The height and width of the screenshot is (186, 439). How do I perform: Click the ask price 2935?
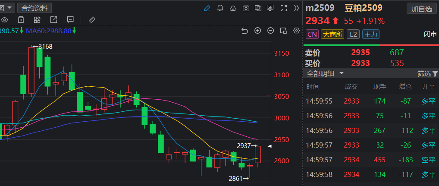pos(361,52)
